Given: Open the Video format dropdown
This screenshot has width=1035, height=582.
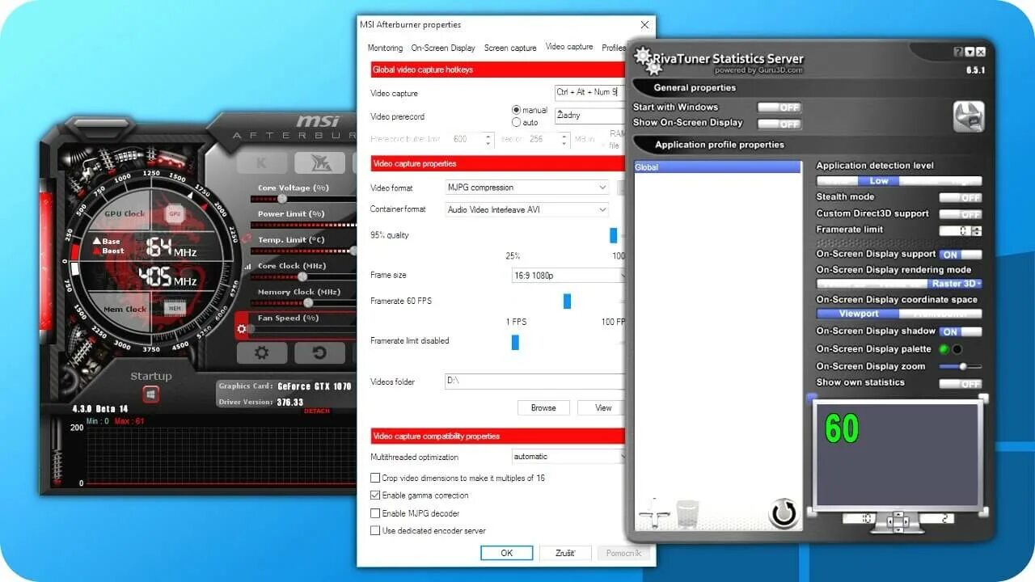Looking at the screenshot, I should [528, 188].
